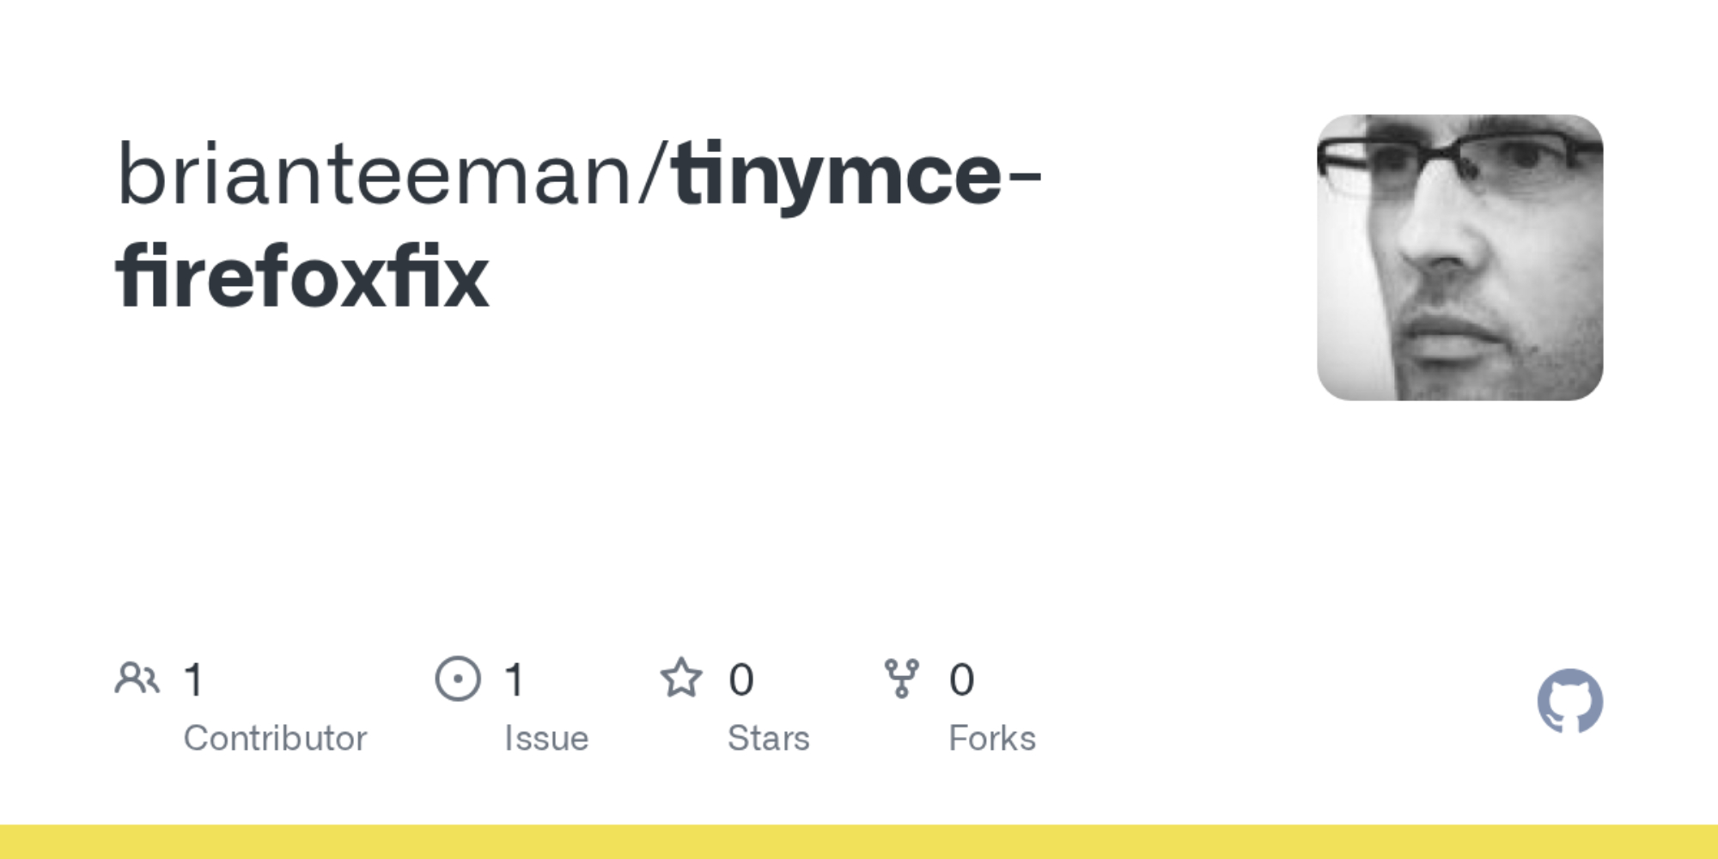
Task: Click the stars count number 0
Action: (x=741, y=680)
